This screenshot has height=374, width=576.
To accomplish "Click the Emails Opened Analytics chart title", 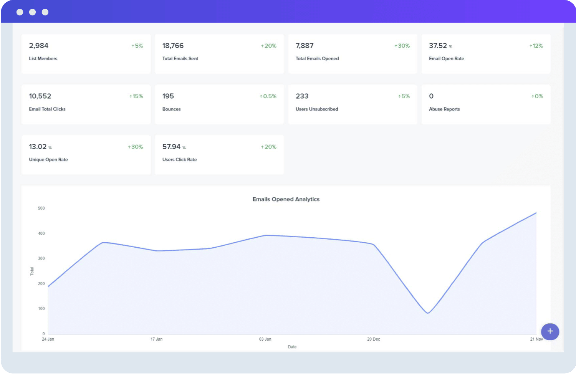I will click(x=286, y=199).
